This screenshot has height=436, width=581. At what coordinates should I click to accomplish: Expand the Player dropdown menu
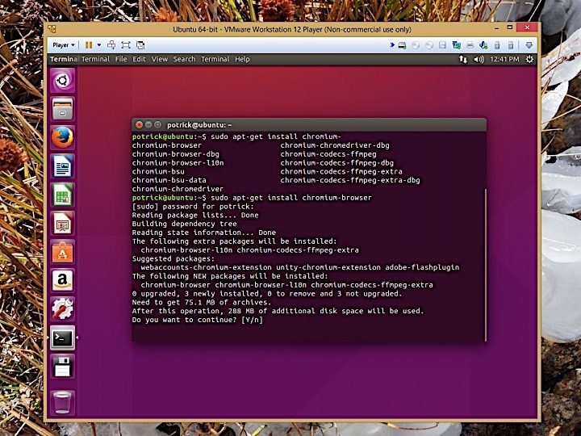pyautogui.click(x=63, y=45)
